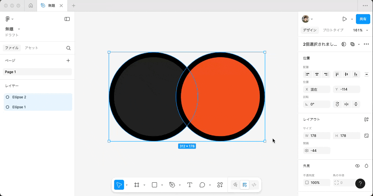Open the boolean operations dropdown

[x=358, y=44]
